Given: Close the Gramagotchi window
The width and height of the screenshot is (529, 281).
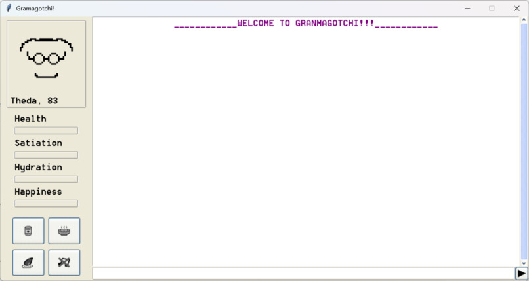Looking at the screenshot, I should tap(517, 8).
